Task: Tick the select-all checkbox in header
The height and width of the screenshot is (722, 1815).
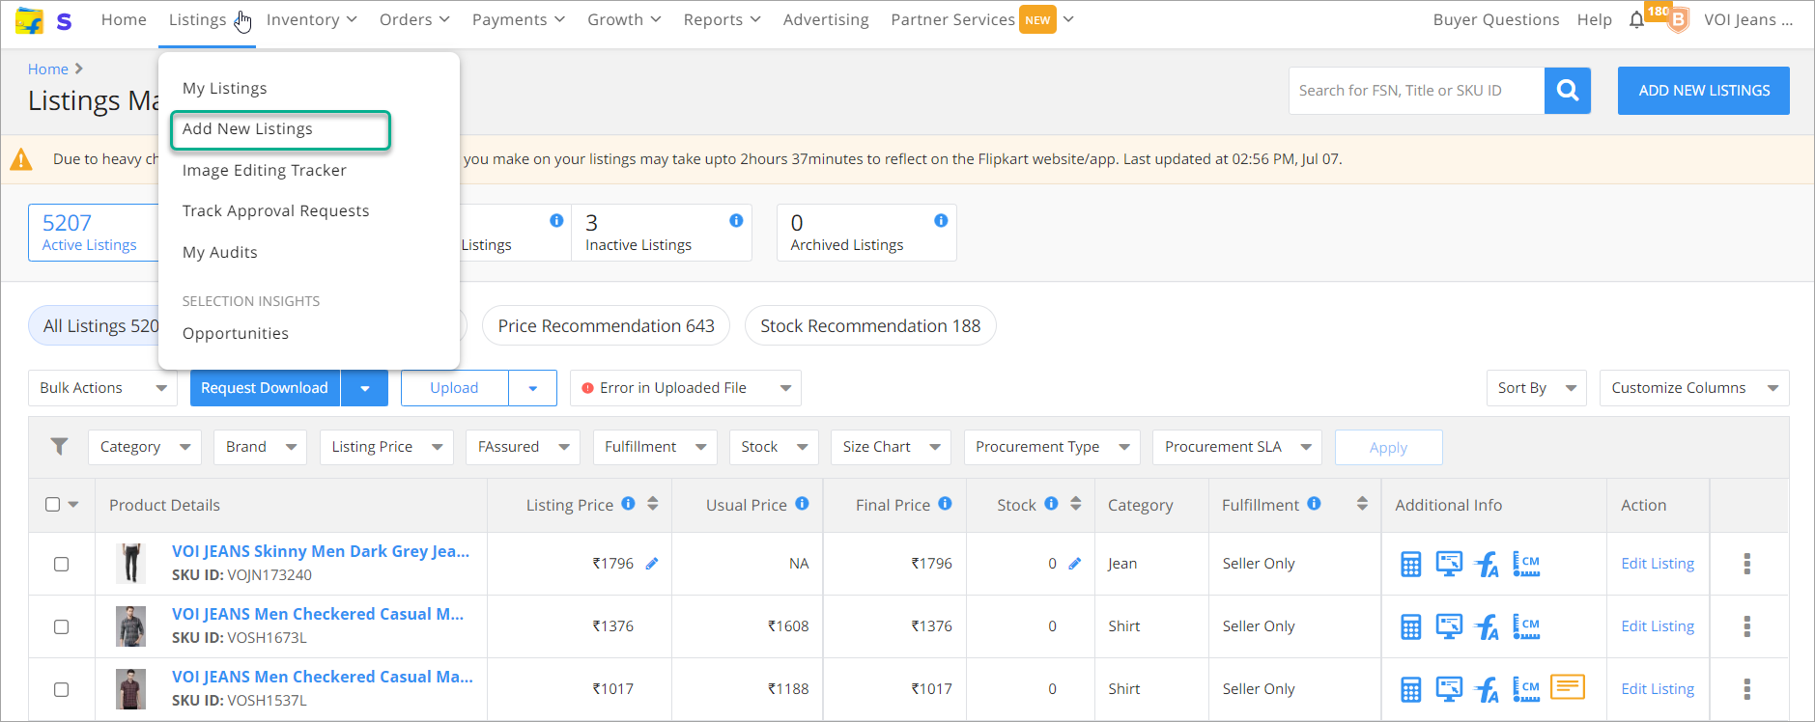Action: pyautogui.click(x=53, y=504)
